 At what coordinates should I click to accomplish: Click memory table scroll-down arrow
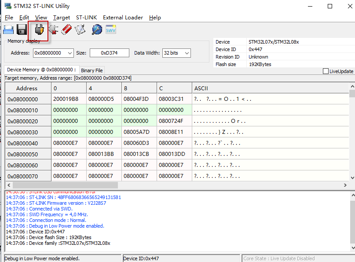pyautogui.click(x=352, y=178)
